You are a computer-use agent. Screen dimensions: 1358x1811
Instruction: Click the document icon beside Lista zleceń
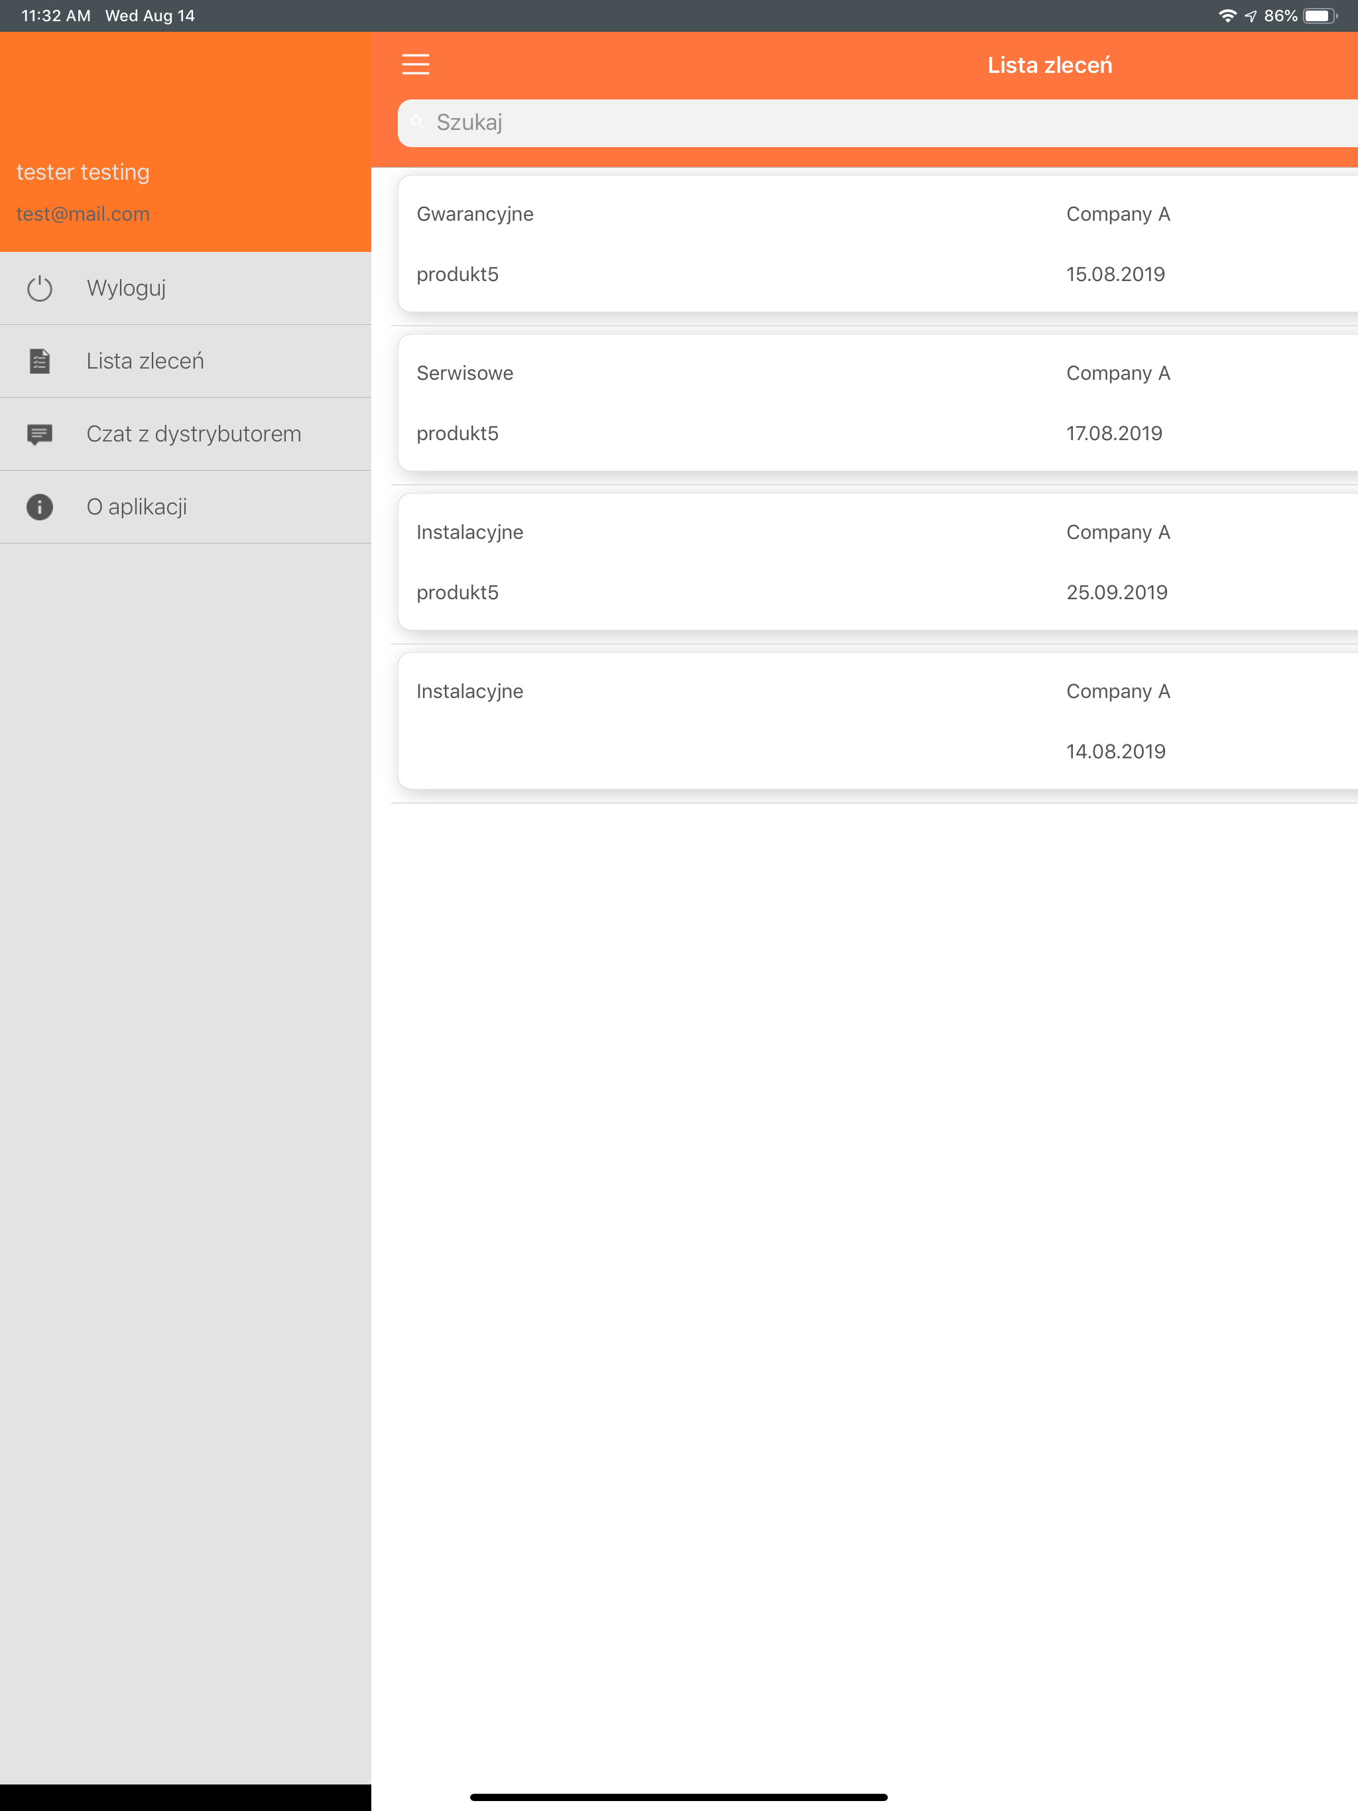[x=39, y=361]
